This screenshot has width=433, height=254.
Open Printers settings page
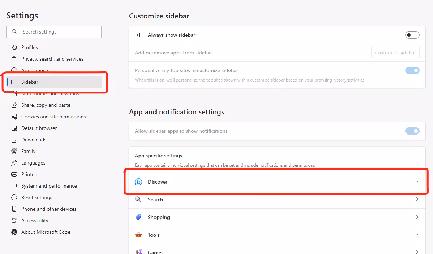[54, 174]
